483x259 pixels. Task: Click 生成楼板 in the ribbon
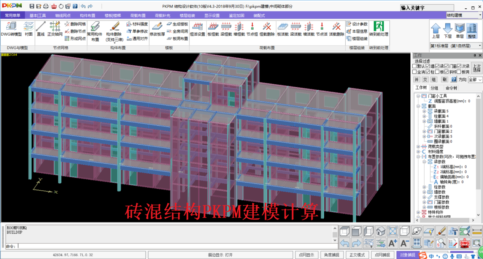(x=177, y=24)
